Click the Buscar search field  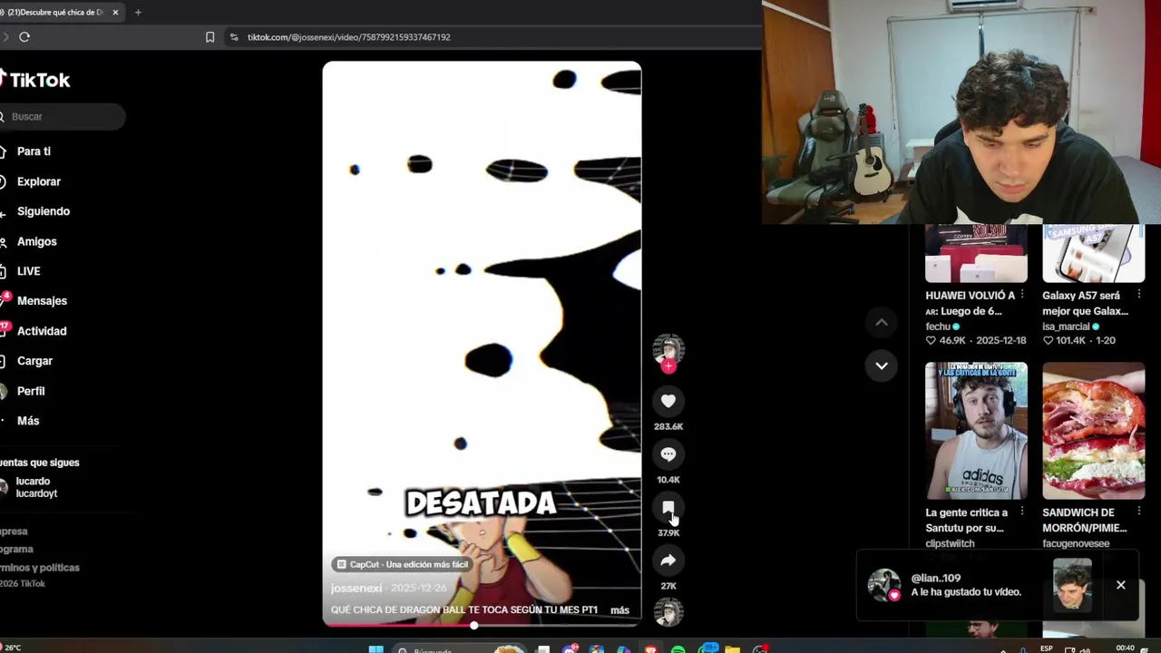(62, 116)
